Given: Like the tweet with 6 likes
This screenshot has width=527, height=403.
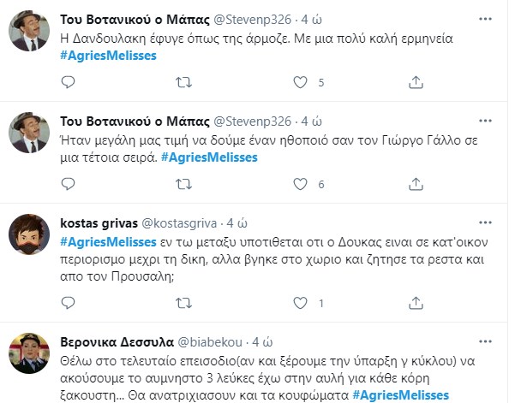Looking at the screenshot, I should point(300,184).
